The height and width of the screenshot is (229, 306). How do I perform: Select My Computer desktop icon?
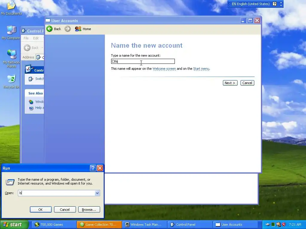tap(11, 33)
